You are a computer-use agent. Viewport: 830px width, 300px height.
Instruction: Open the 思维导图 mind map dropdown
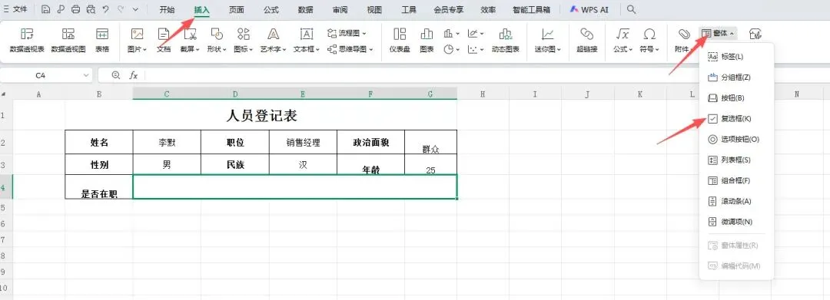(350, 49)
